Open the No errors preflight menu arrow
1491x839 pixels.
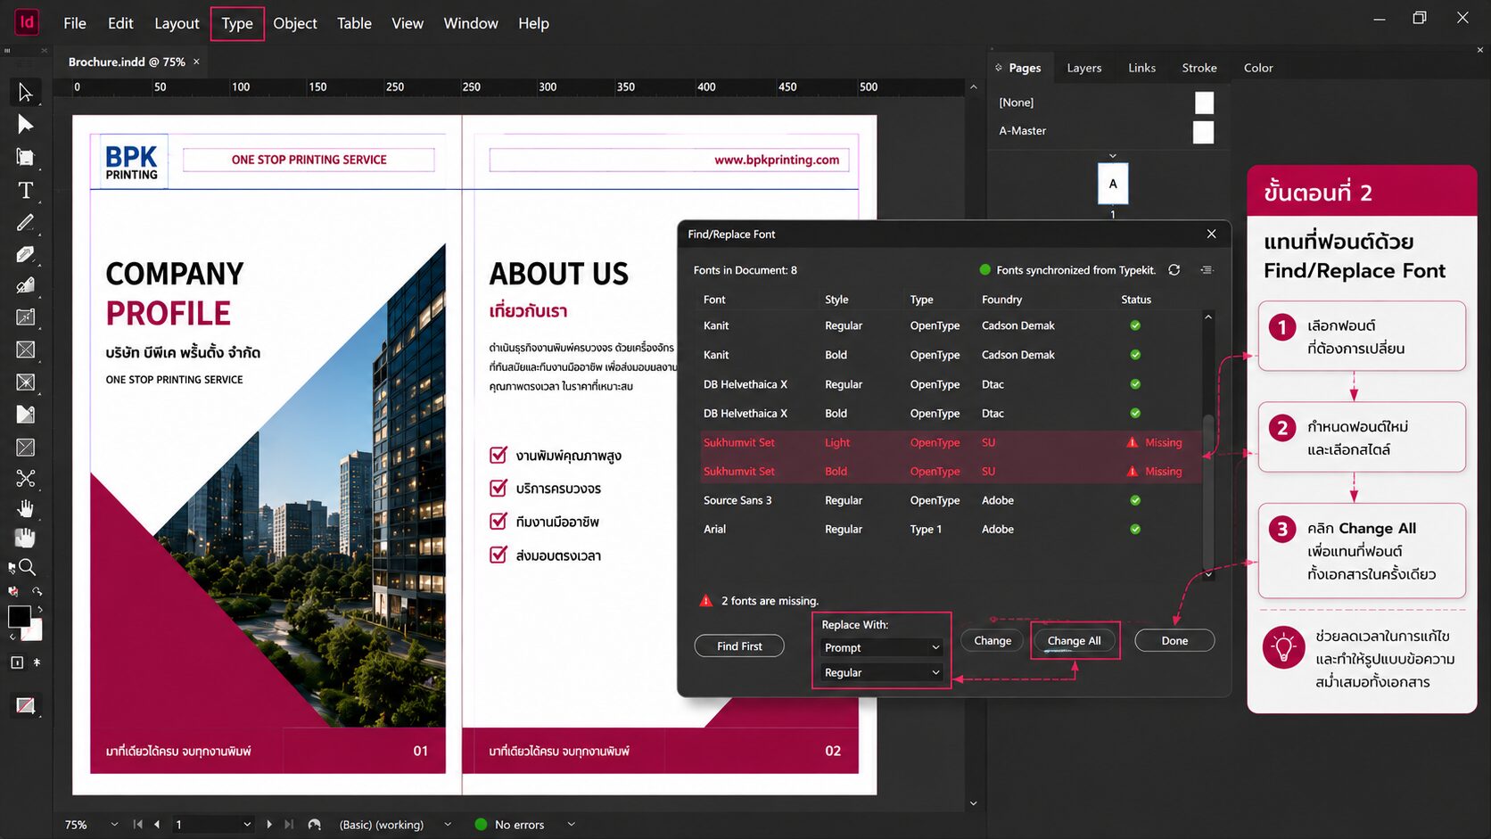tap(572, 825)
